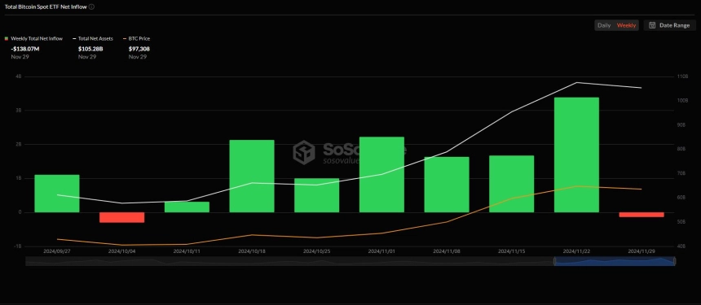
Task: Select the Weekly view tab
Action: click(x=626, y=25)
